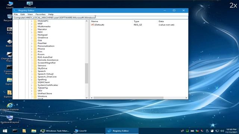Select the Osk folder icon
Image resolution: width=239 pixels, height=134 pixels.
pyautogui.click(x=35, y=41)
